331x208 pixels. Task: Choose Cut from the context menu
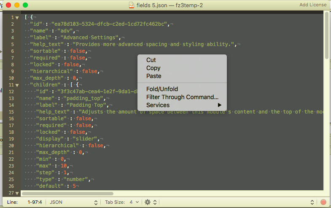pos(182,60)
